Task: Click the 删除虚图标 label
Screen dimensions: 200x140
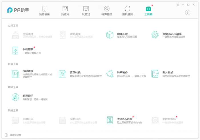Action: [169, 119]
